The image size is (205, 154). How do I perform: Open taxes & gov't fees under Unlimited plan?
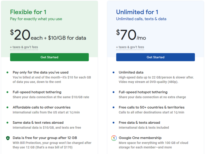[130, 47]
